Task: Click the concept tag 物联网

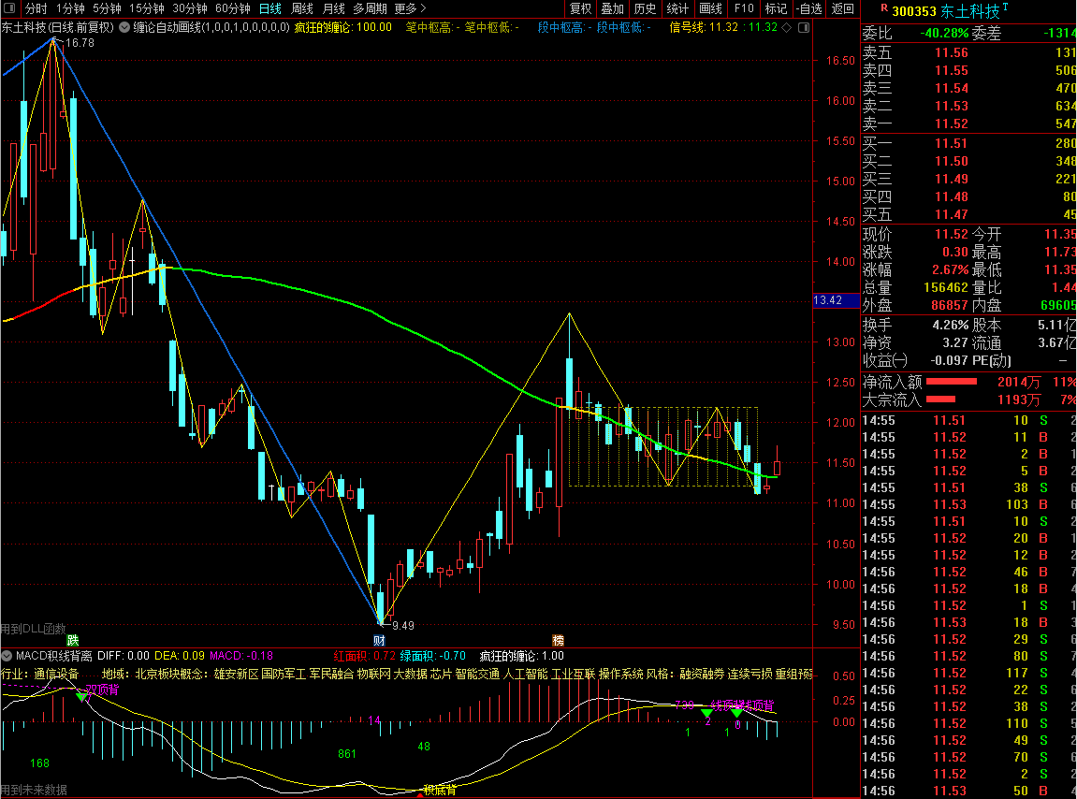Action: point(373,674)
